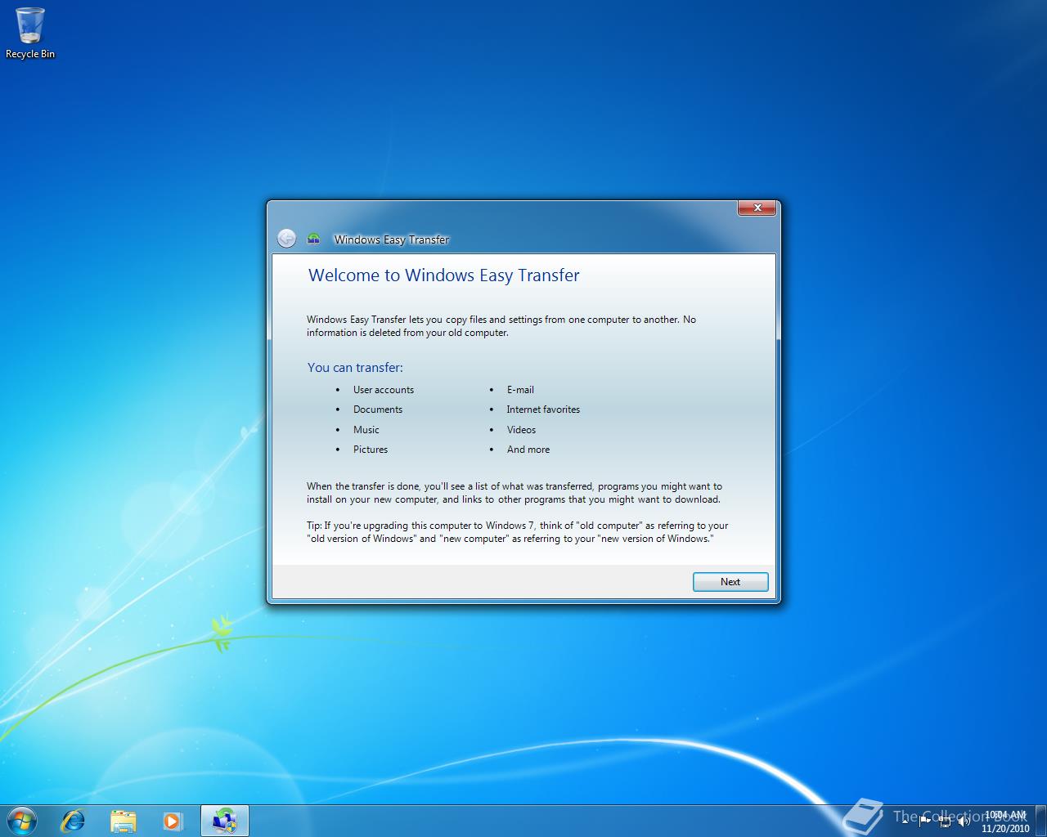Click the network tray icon
Screen dimensions: 1047x837
[x=945, y=821]
